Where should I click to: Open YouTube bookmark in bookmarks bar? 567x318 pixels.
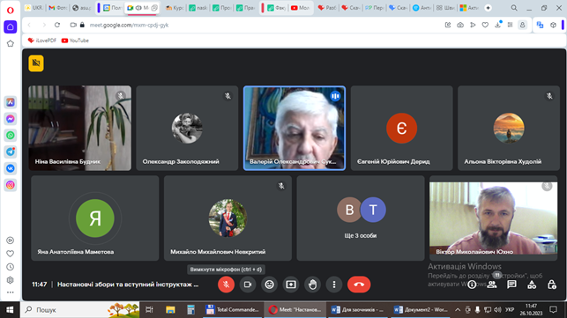[x=75, y=41]
